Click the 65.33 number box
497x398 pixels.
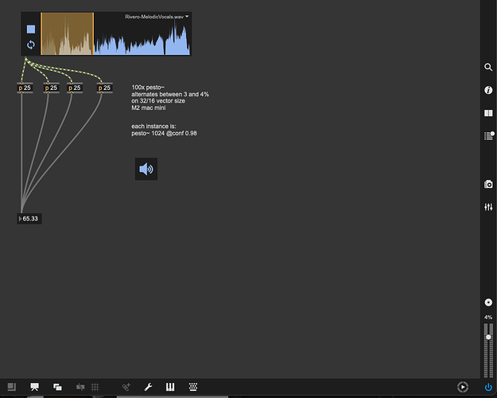coord(29,219)
